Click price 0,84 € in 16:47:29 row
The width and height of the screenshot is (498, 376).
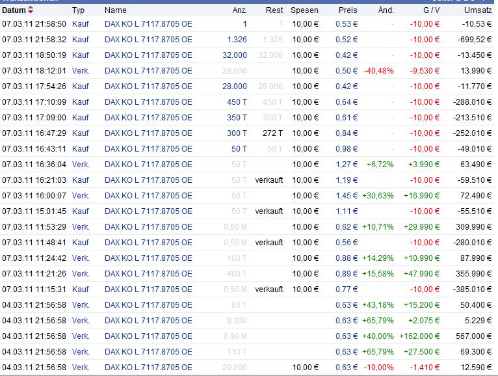347,133
